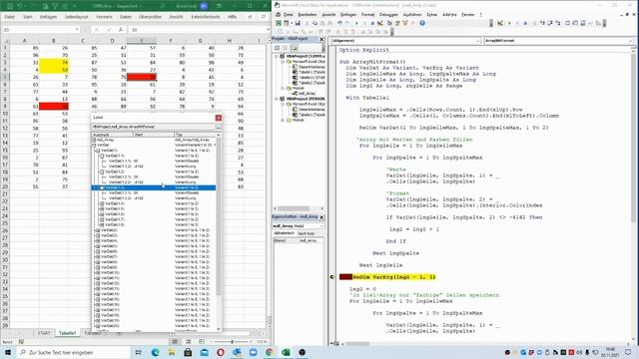Screen dimensions: 639x359
Task: Click Undo icon in VBA toolbar
Action: pos(339,23)
